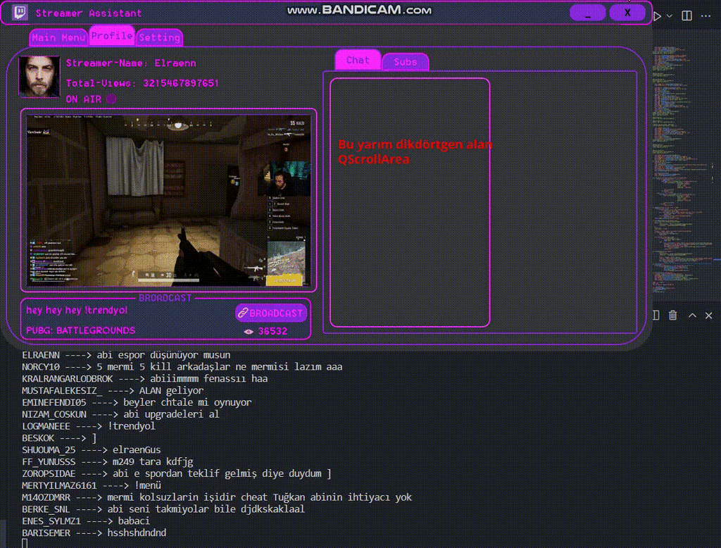Click the PUBG stream video preview
This screenshot has width=721, height=548.
click(168, 200)
